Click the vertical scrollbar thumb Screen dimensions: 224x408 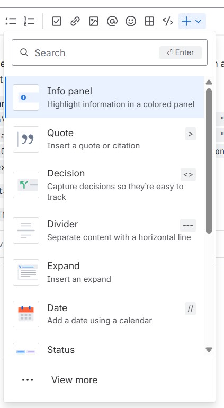(x=209, y=161)
